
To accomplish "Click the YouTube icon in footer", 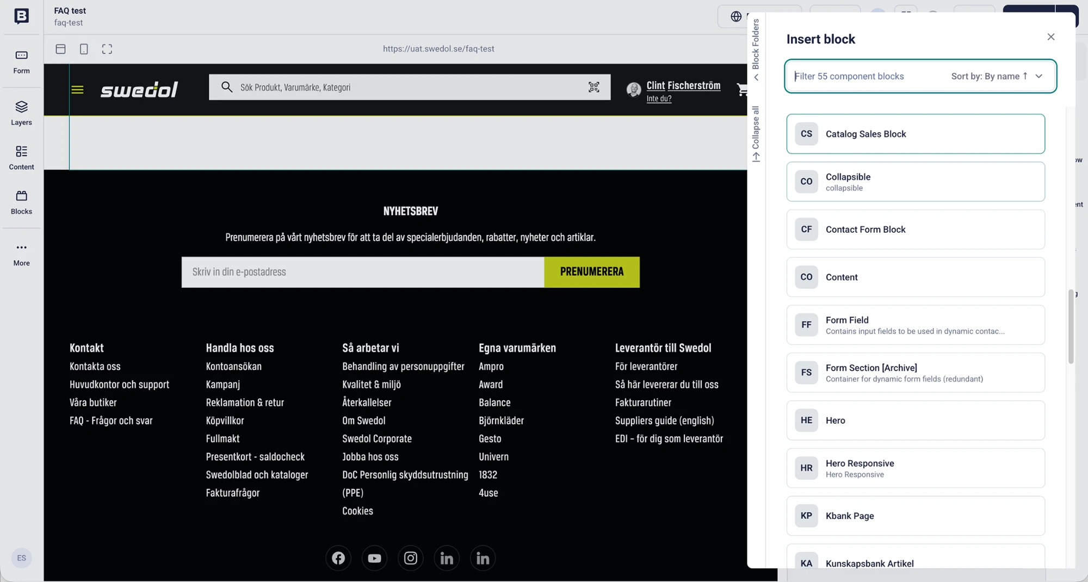I will pyautogui.click(x=374, y=558).
